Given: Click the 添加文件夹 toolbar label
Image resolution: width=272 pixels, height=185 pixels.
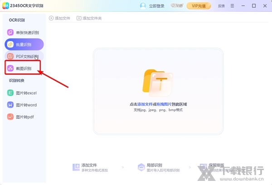Looking at the screenshot, I should click(92, 18).
